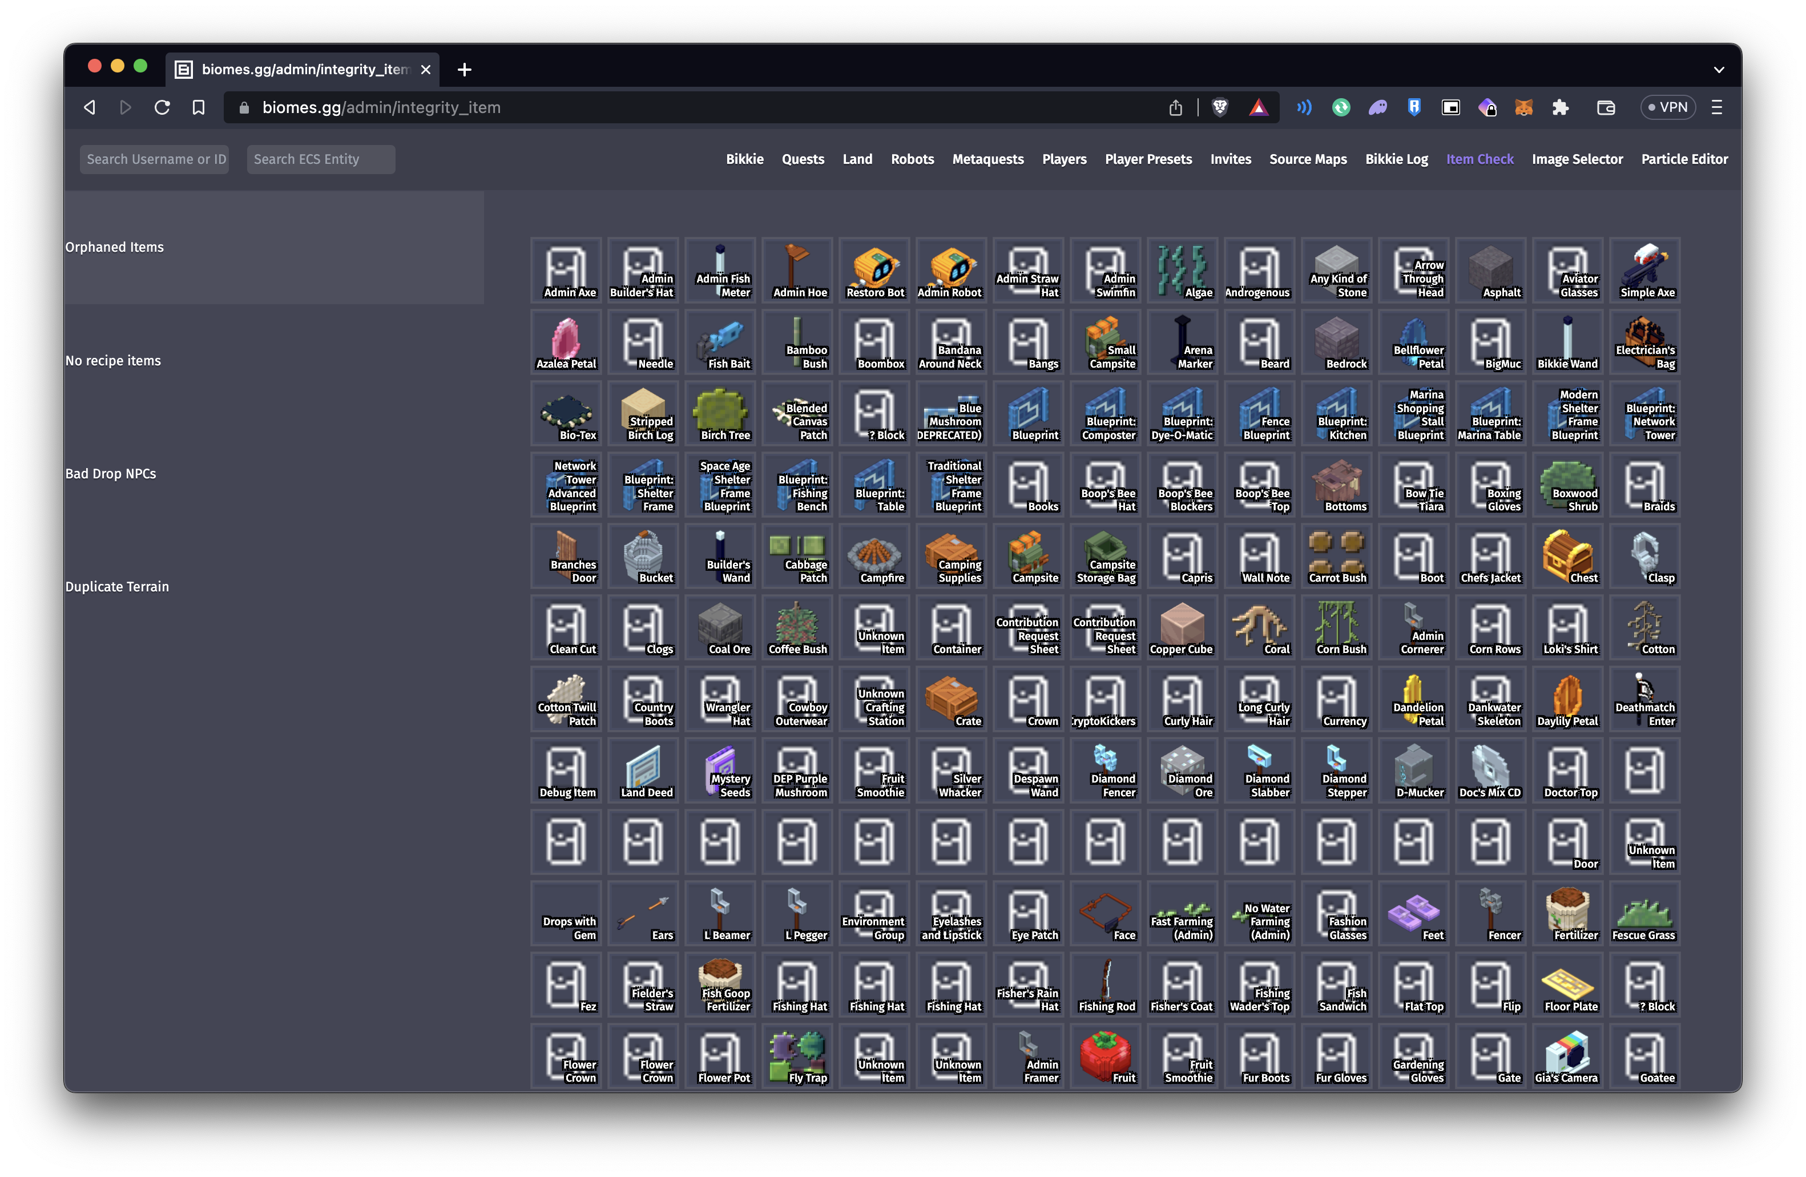Open the Particle Editor nav tab
Viewport: 1806px width, 1177px height.
point(1684,159)
